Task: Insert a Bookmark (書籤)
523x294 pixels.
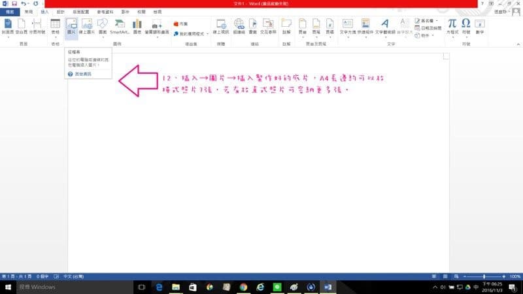Action: tap(253, 26)
